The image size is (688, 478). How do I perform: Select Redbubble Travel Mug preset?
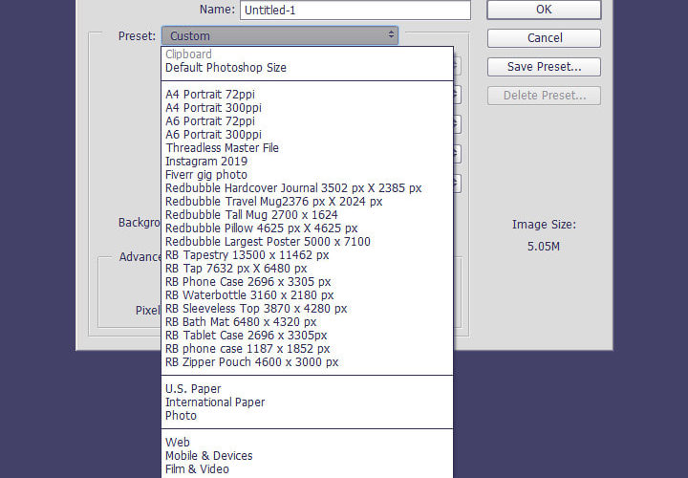click(x=307, y=202)
